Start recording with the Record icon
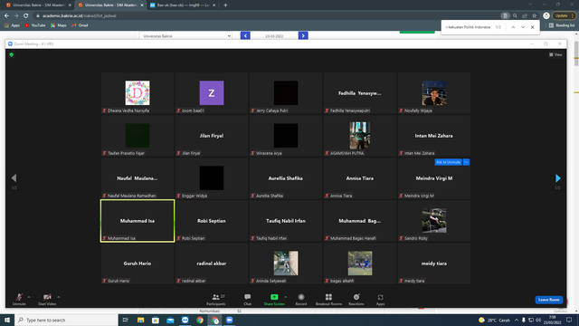Image resolution: width=579 pixels, height=326 pixels. (301, 297)
